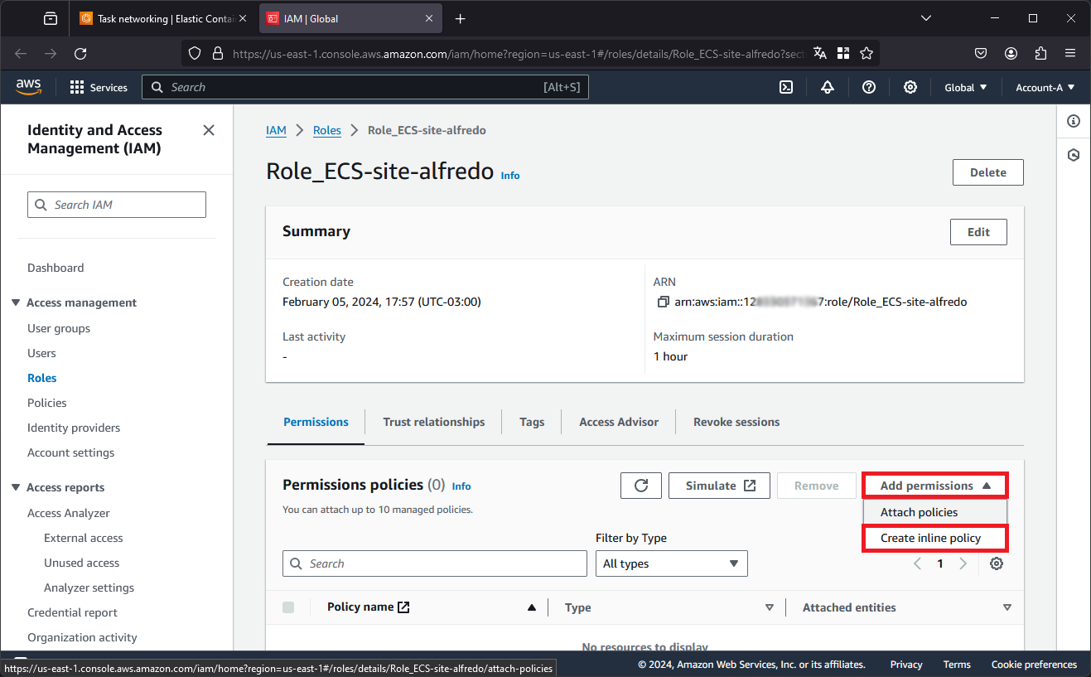Open Info link beside Permissions policies
Image resolution: width=1091 pixels, height=677 pixels.
(461, 486)
